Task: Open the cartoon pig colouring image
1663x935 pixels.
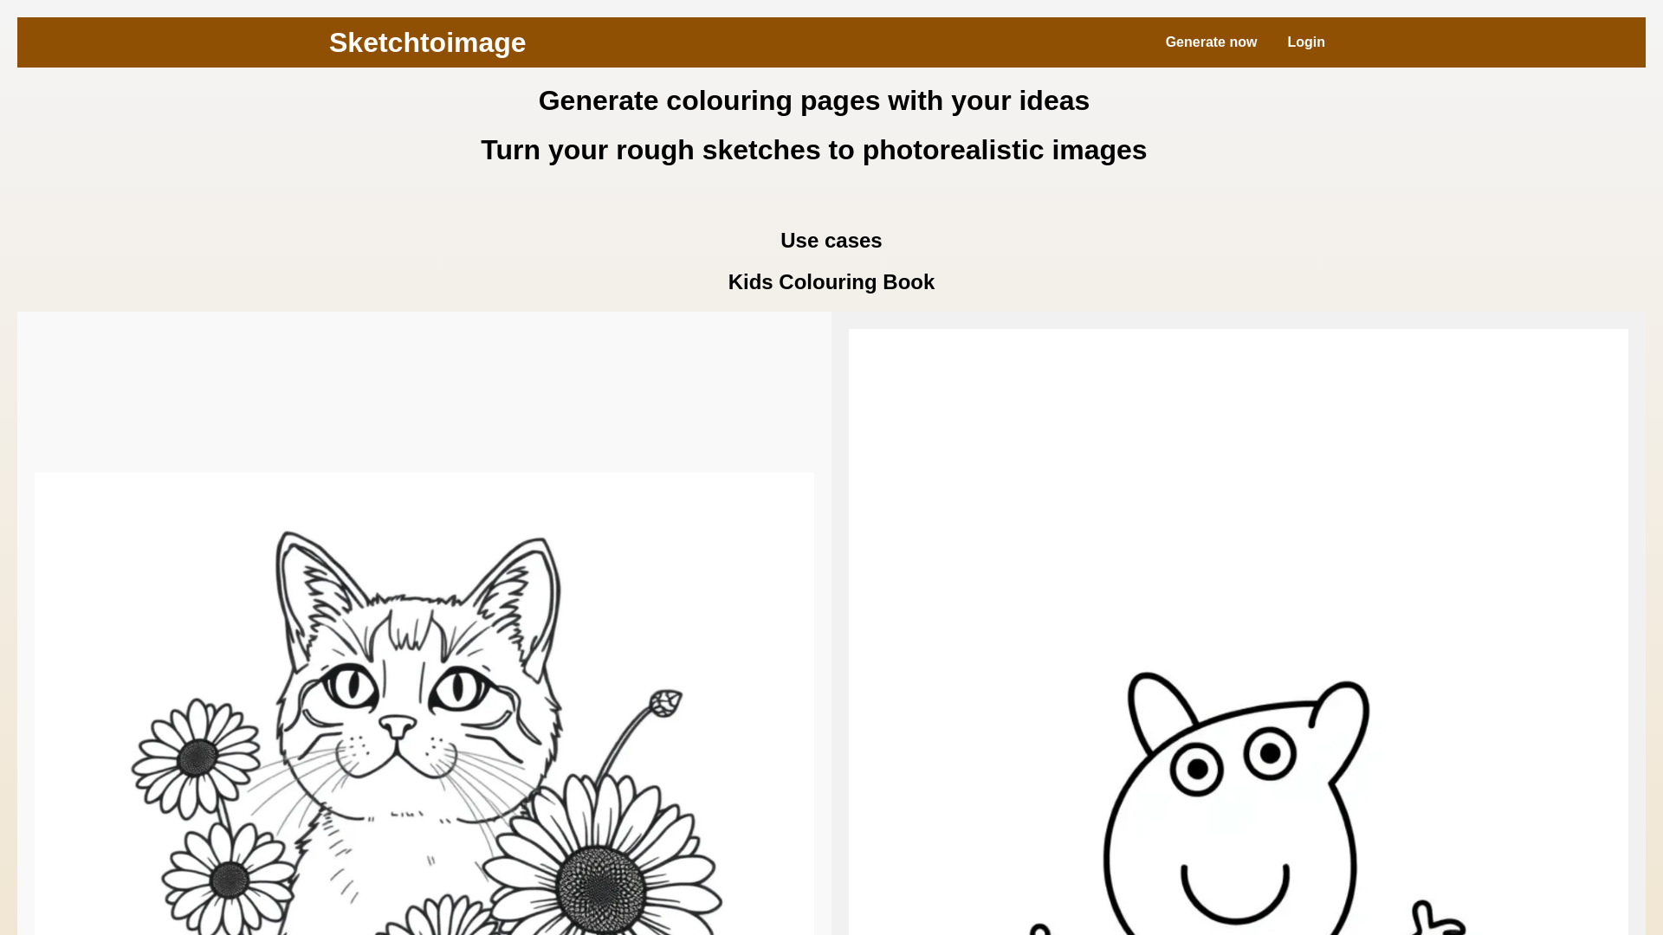Action: pyautogui.click(x=1238, y=632)
